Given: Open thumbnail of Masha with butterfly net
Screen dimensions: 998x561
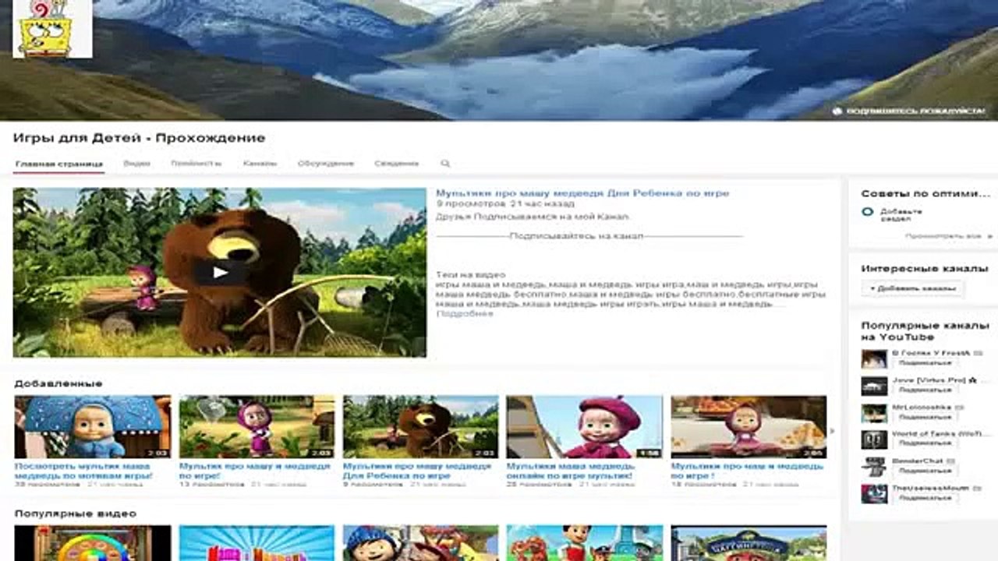Looking at the screenshot, I should point(257,426).
